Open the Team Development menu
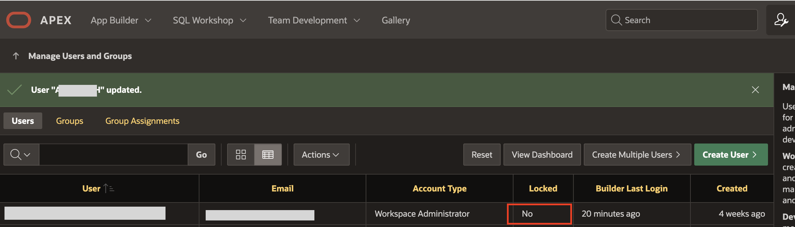 pyautogui.click(x=314, y=20)
